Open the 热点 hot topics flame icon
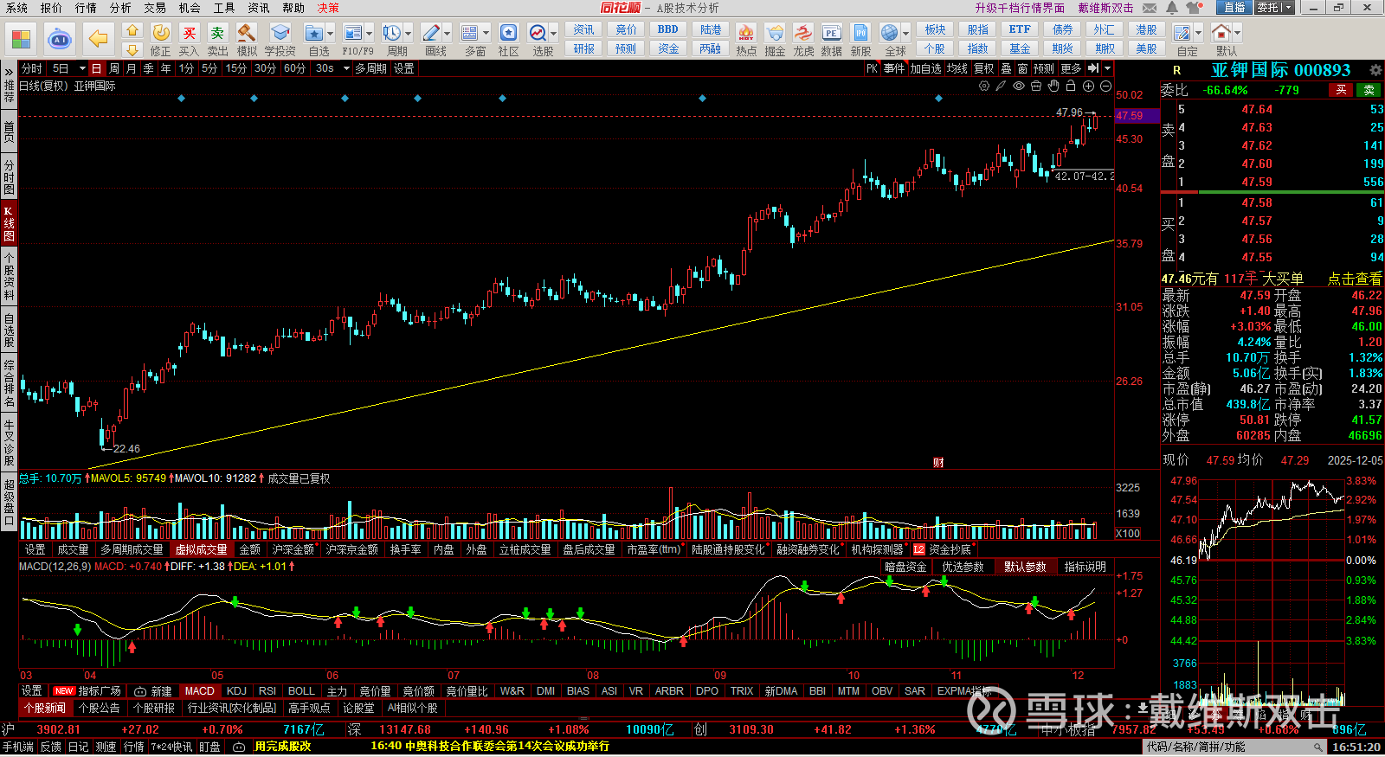The height and width of the screenshot is (757, 1385). tap(745, 34)
